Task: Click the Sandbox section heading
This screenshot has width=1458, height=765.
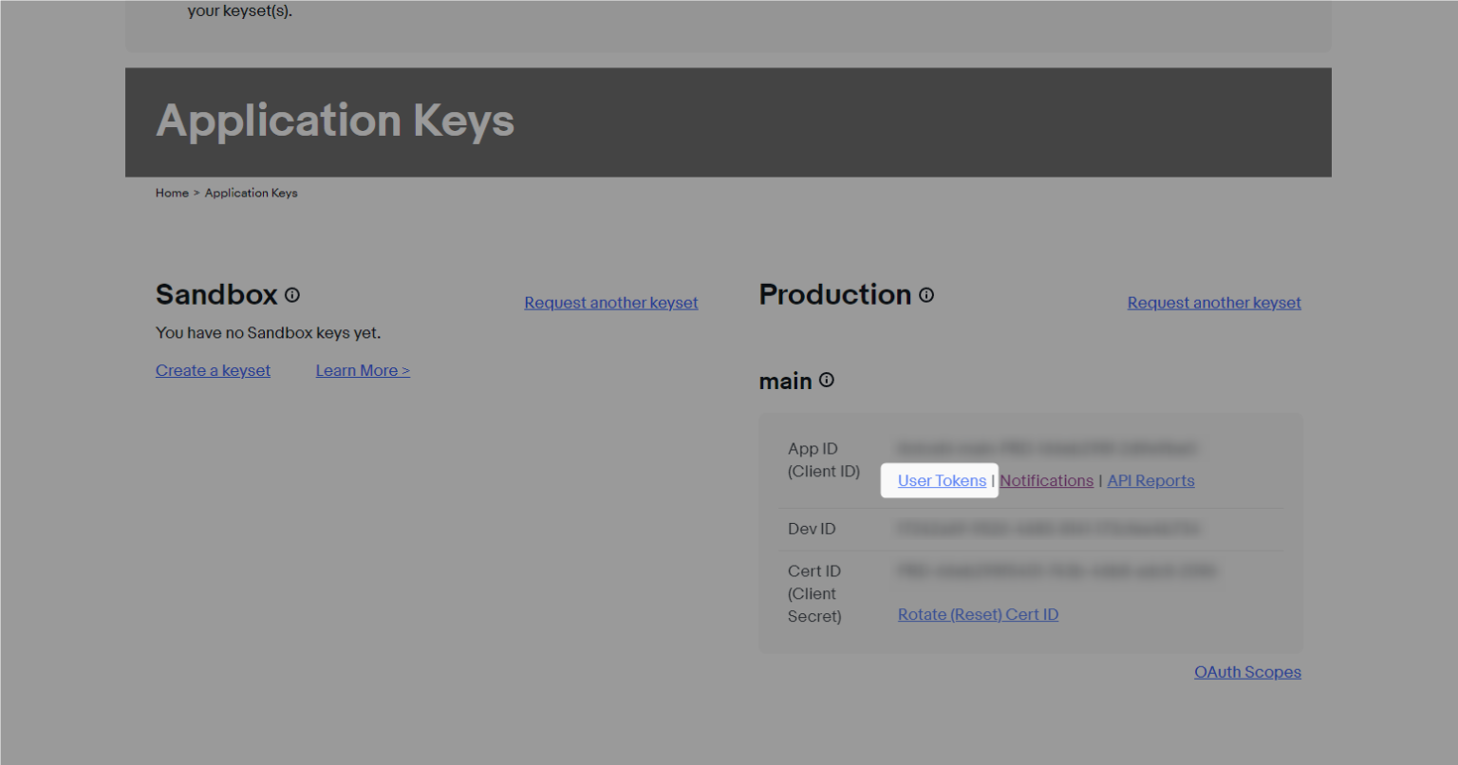Action: 216,295
